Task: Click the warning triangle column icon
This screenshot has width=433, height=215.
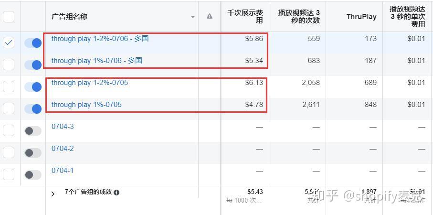Action: point(209,16)
